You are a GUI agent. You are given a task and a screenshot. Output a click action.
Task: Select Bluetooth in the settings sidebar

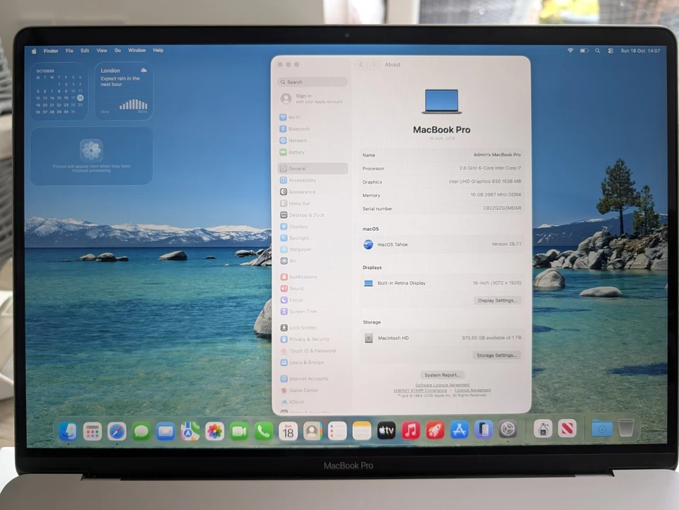(x=312, y=129)
